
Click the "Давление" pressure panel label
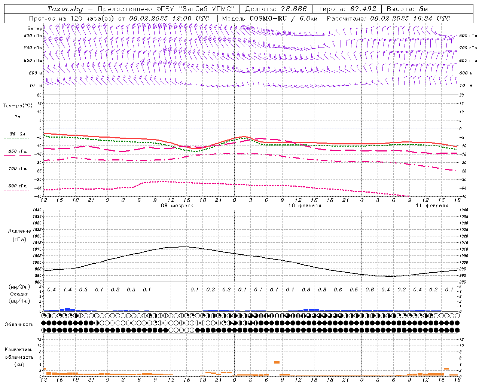(x=19, y=231)
